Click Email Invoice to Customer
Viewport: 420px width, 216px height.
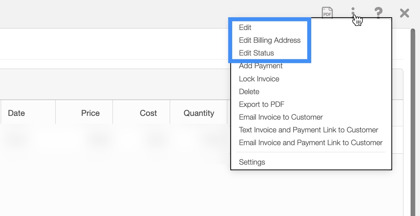(x=281, y=117)
